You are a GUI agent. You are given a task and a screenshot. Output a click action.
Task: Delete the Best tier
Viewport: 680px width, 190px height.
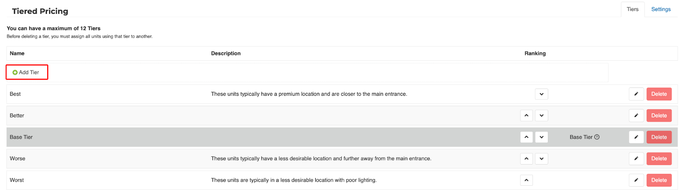pyautogui.click(x=659, y=94)
